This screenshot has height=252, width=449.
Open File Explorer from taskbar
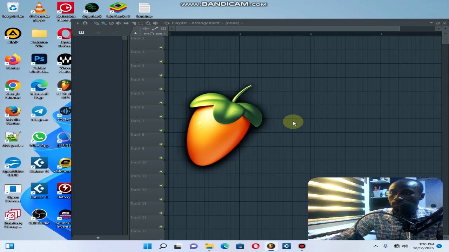point(209,246)
